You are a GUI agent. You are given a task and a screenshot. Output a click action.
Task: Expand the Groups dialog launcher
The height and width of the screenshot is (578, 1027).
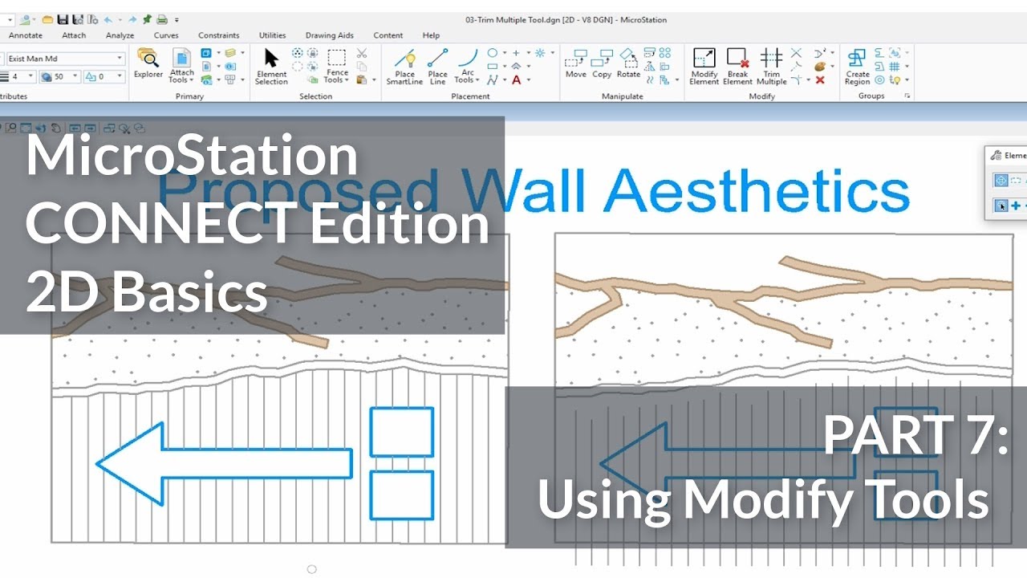tap(907, 96)
